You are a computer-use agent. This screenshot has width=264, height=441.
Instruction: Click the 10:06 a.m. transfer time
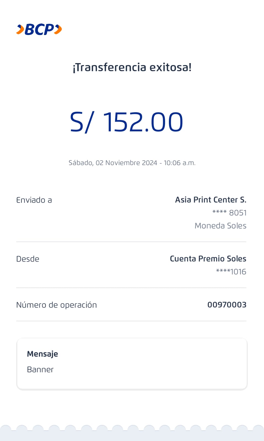coord(179,163)
